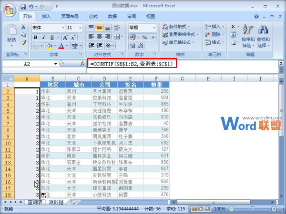Switch to the 视图 ribbon tab

(x=151, y=17)
